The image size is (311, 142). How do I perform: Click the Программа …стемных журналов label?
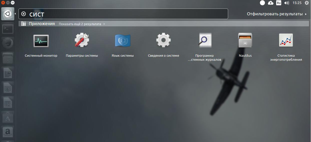coord(205,58)
